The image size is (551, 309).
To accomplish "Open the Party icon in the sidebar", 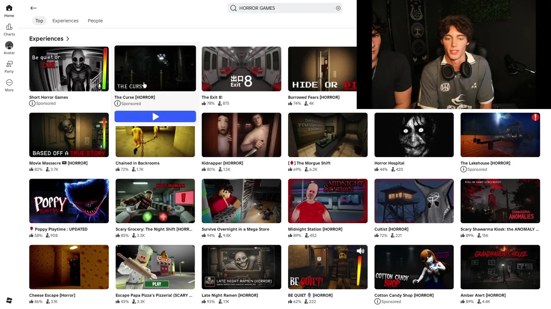I will point(9,64).
